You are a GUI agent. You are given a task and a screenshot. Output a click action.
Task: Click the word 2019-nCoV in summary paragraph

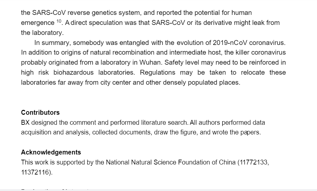[230, 43]
